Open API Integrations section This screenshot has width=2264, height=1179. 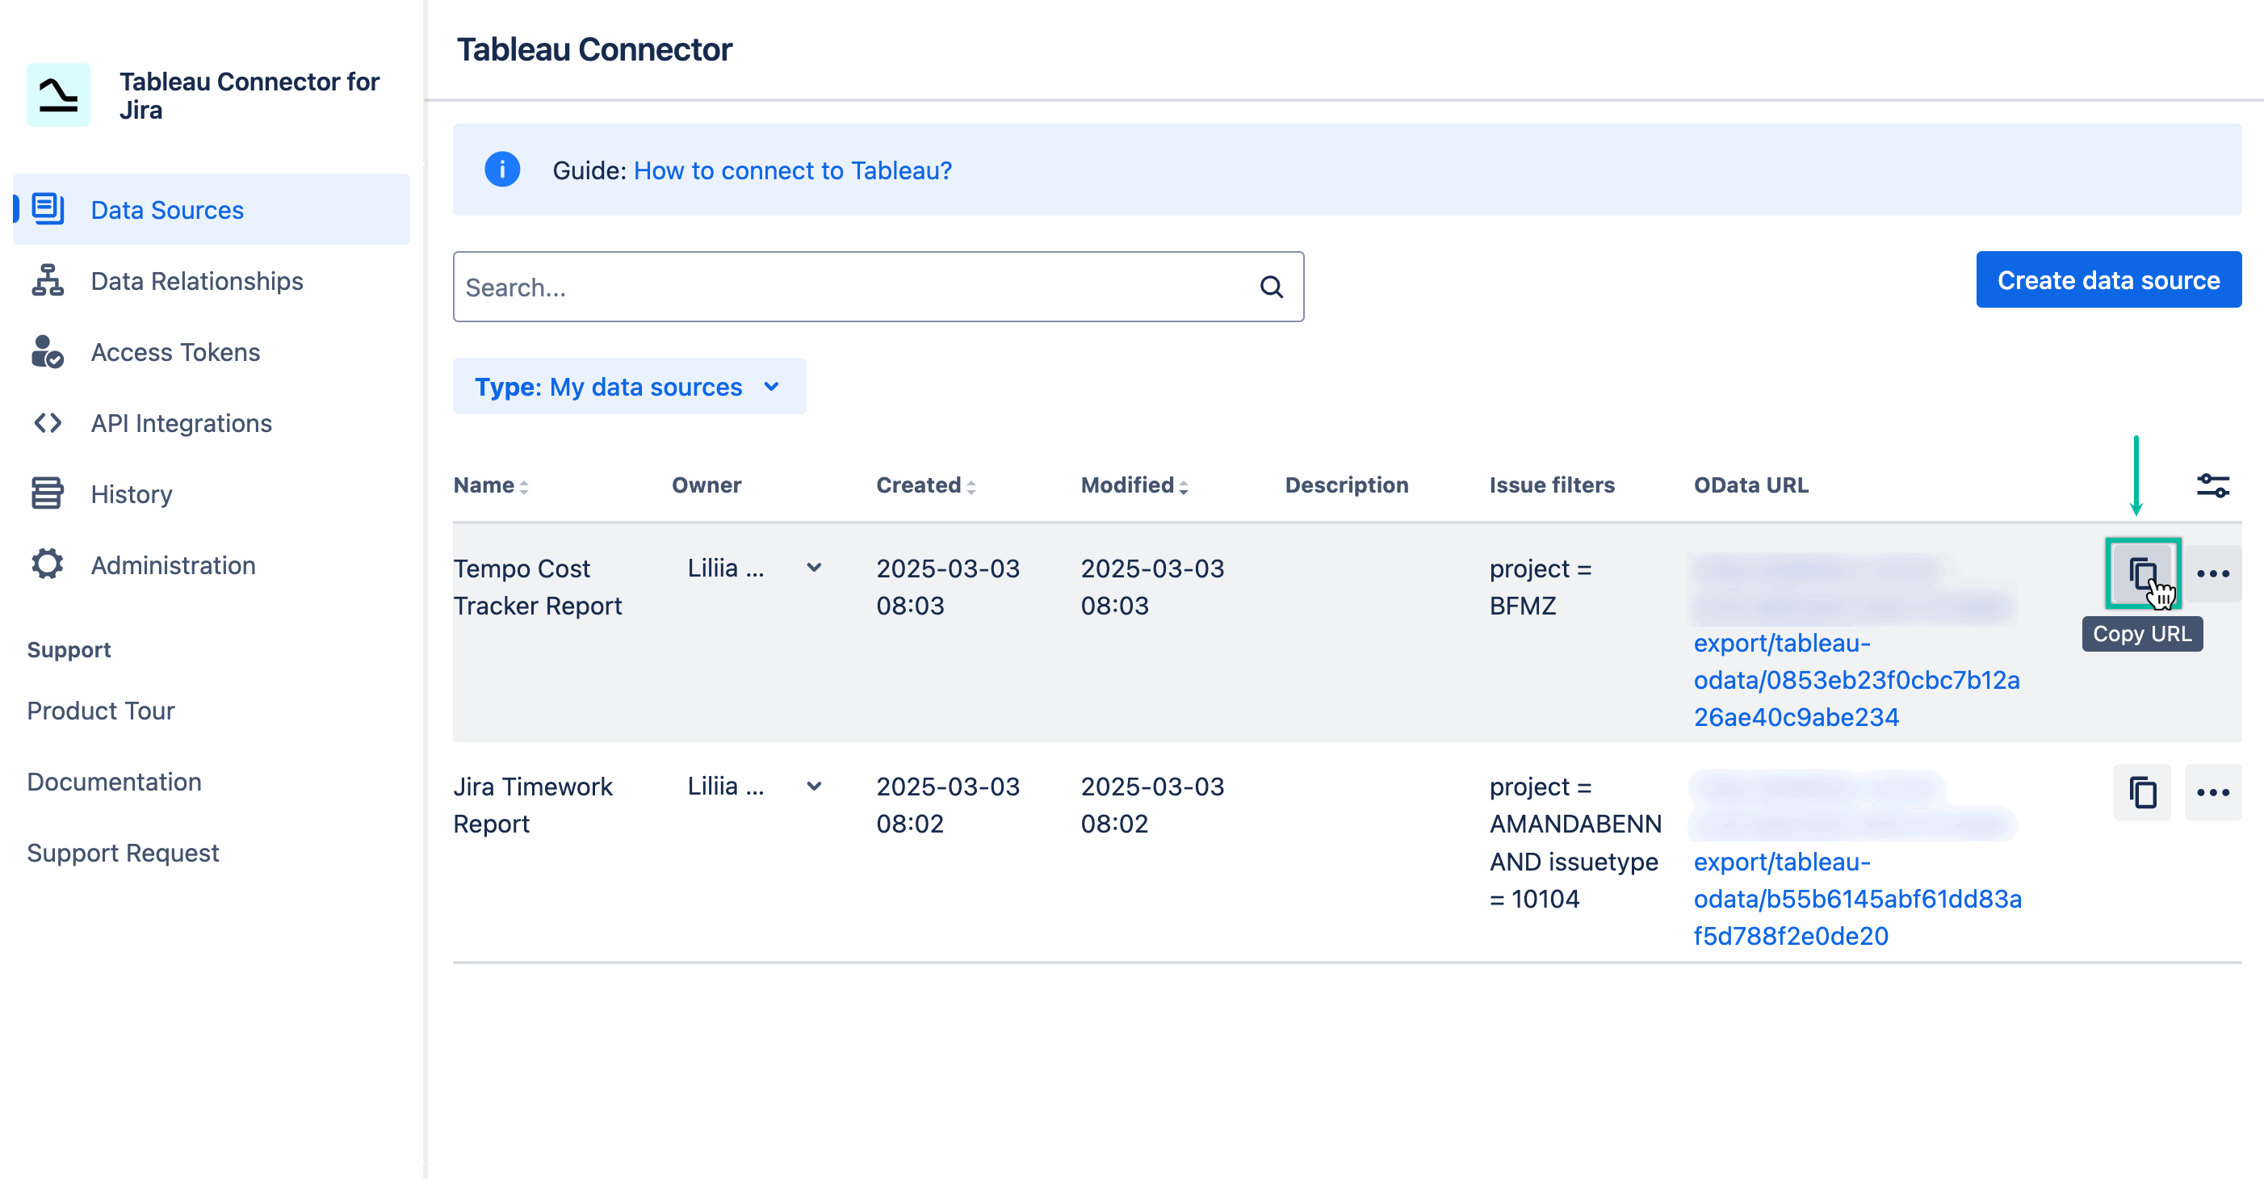coord(180,423)
